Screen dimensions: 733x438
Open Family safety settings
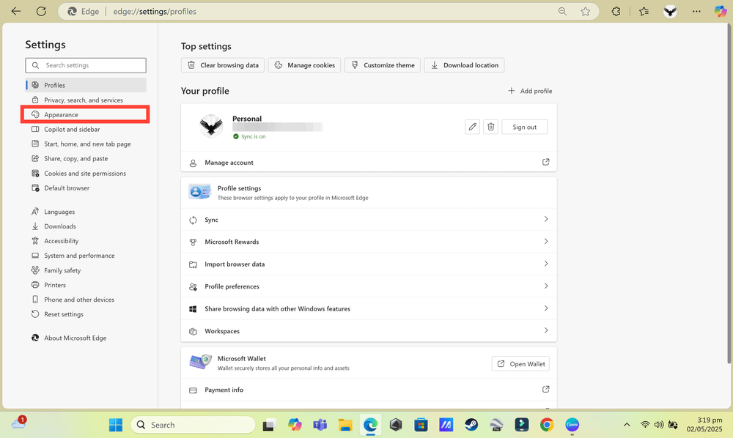[86, 270]
